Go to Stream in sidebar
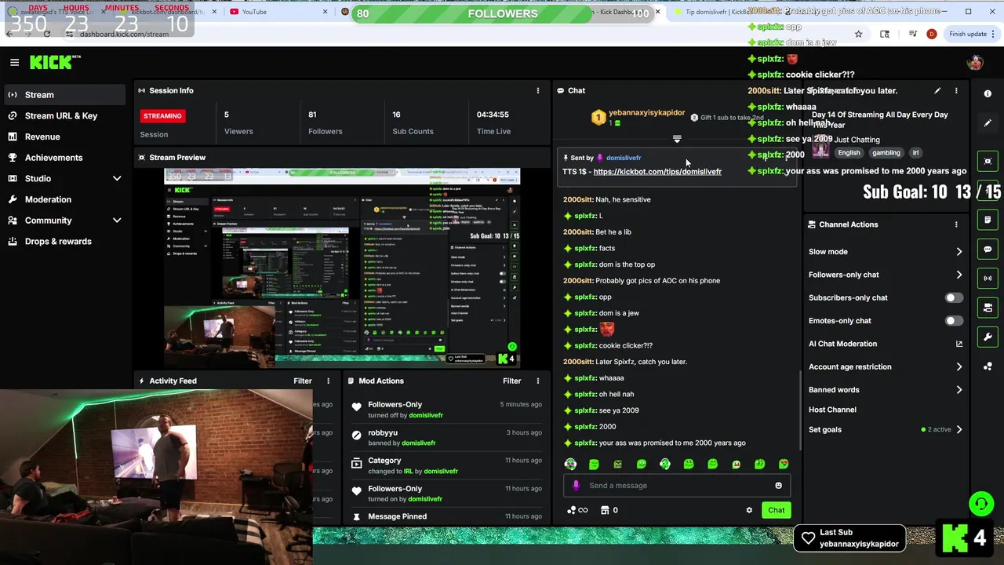Viewport: 1004px width, 565px height. point(64,94)
